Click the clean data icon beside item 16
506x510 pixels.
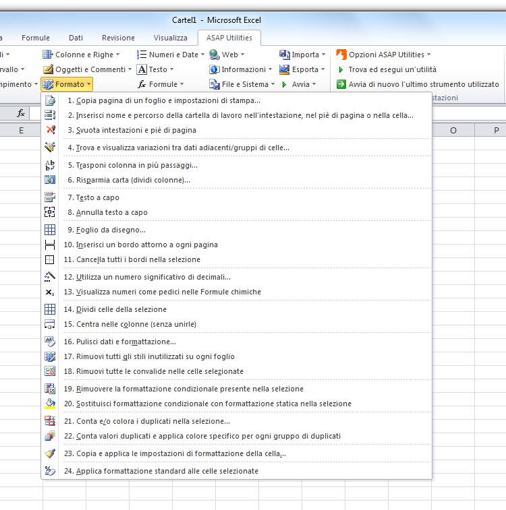tap(50, 342)
